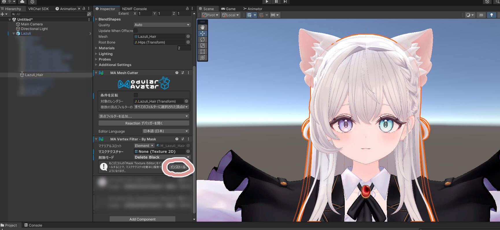Image resolution: width=500 pixels, height=230 pixels.
Task: Click the Add Component button
Action: [x=142, y=219]
